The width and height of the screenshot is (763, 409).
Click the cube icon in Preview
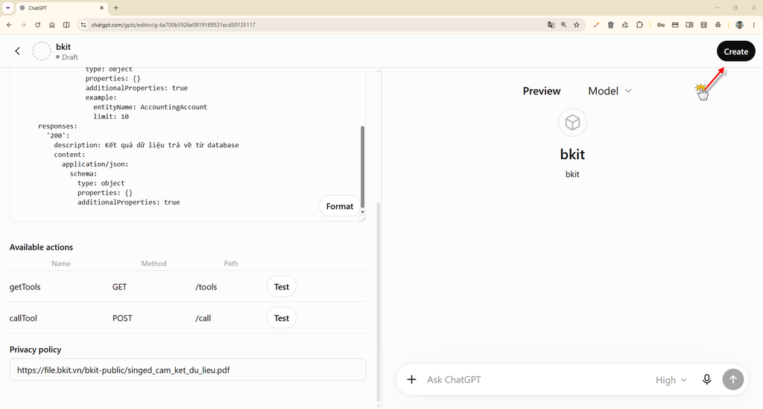572,123
